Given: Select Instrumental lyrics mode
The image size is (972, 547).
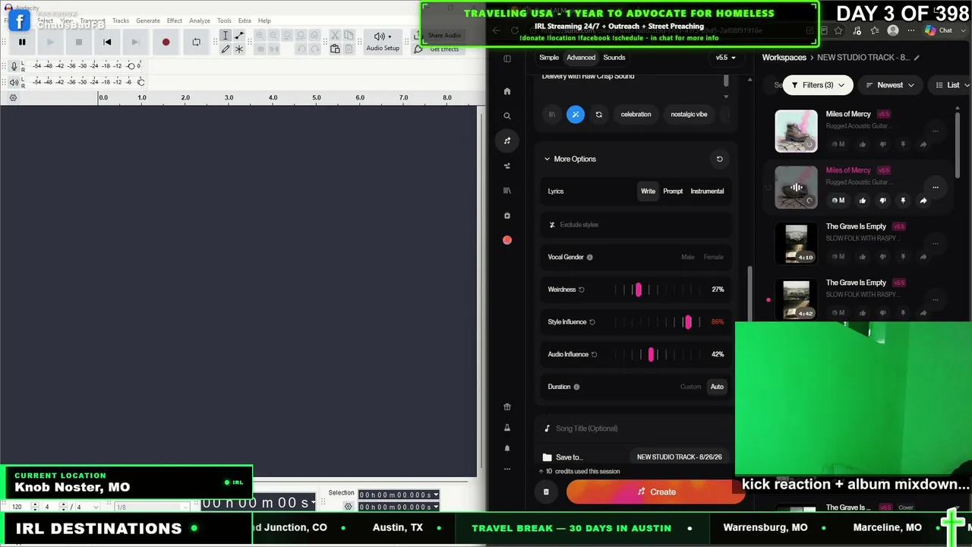Looking at the screenshot, I should [x=707, y=191].
